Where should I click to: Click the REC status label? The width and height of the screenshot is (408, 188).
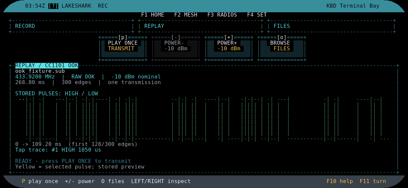pos(103,6)
